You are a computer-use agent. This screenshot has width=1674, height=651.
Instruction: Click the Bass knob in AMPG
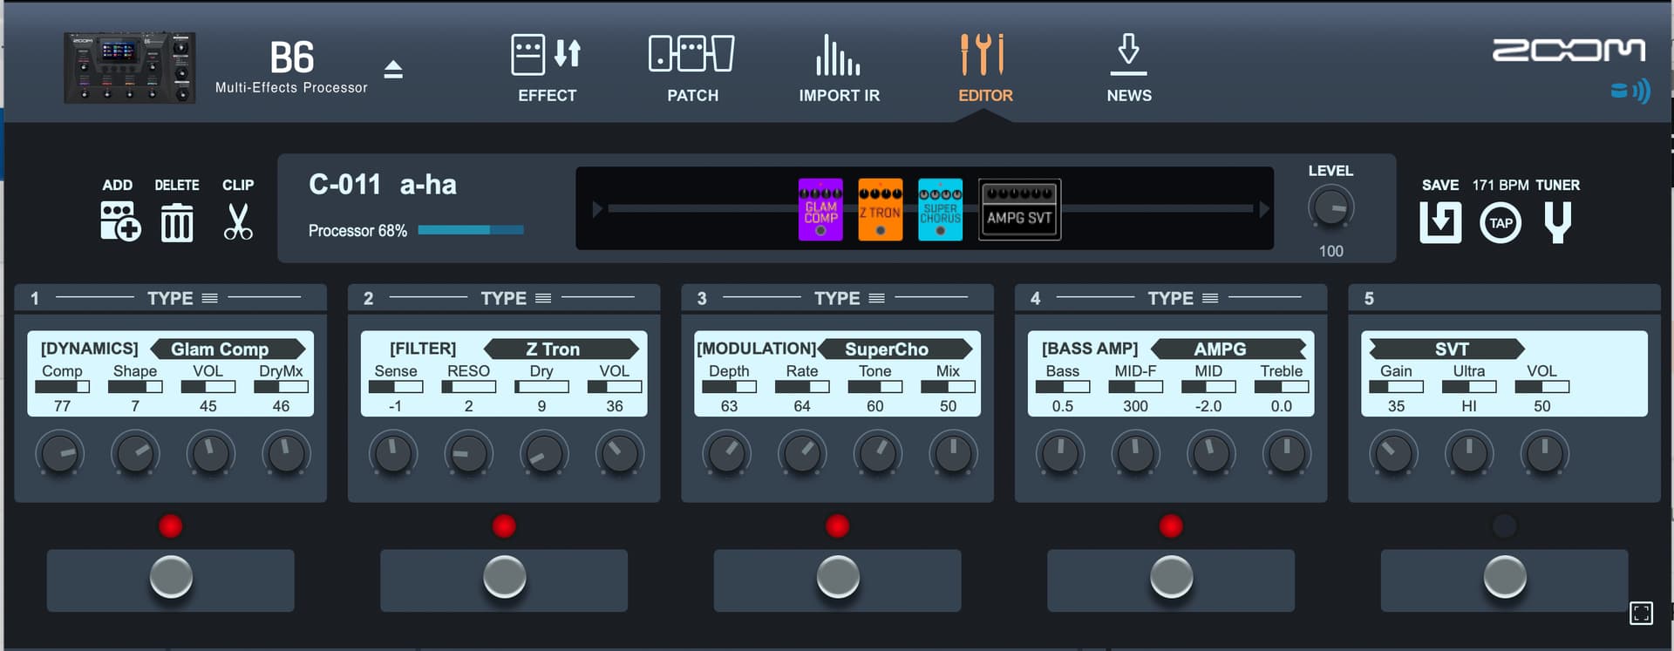(1060, 453)
